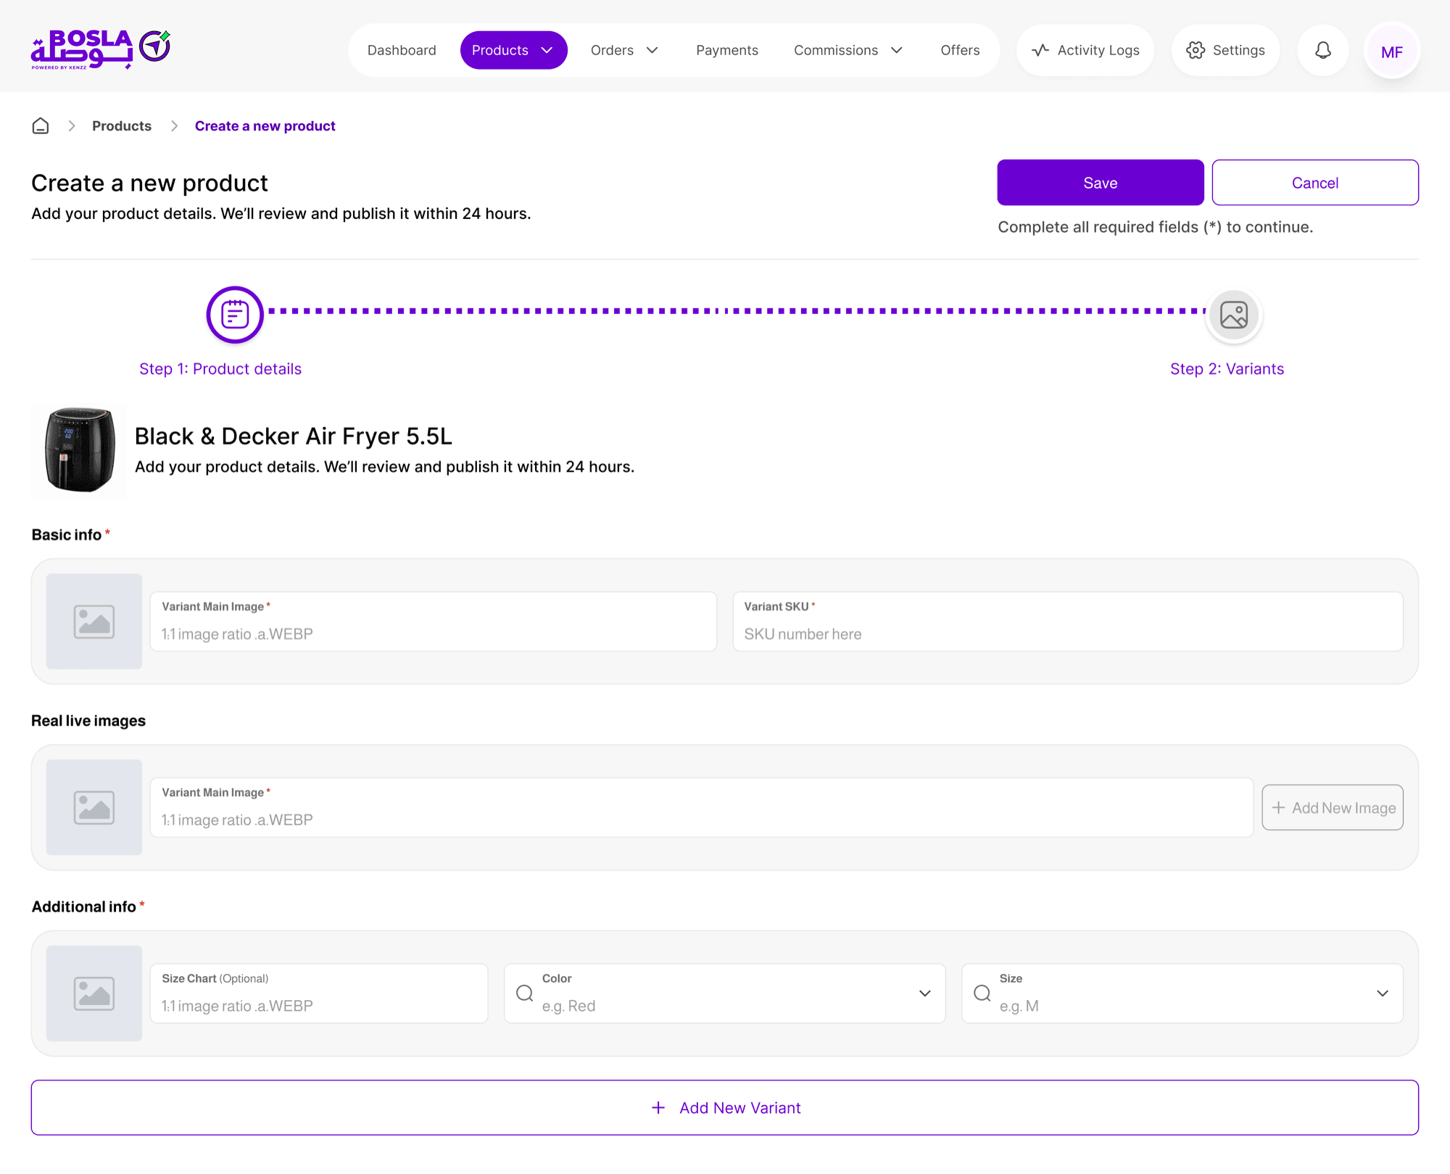Screen dimensions: 1450x1174
Task: Click the Additional info image placeholder
Action: click(94, 993)
